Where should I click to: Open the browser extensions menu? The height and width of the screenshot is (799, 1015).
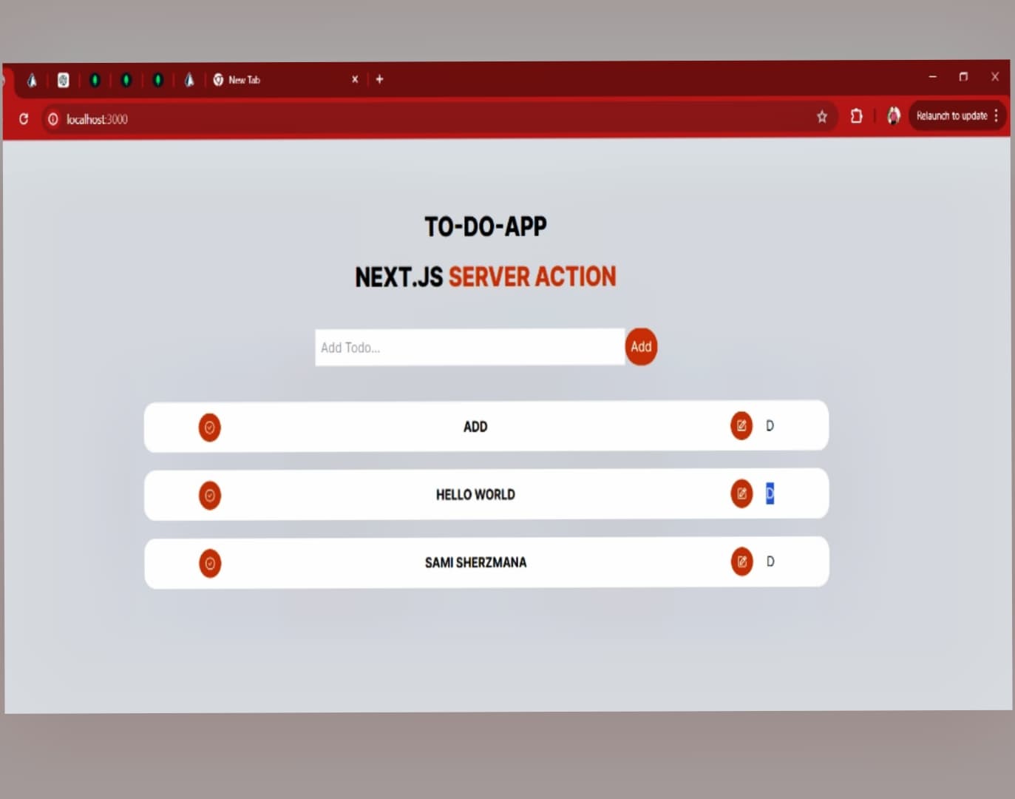click(x=856, y=116)
